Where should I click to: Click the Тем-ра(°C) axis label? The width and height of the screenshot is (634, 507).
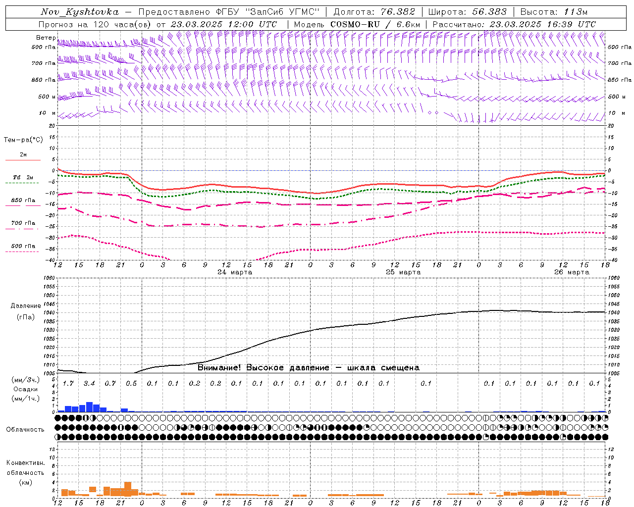click(23, 140)
